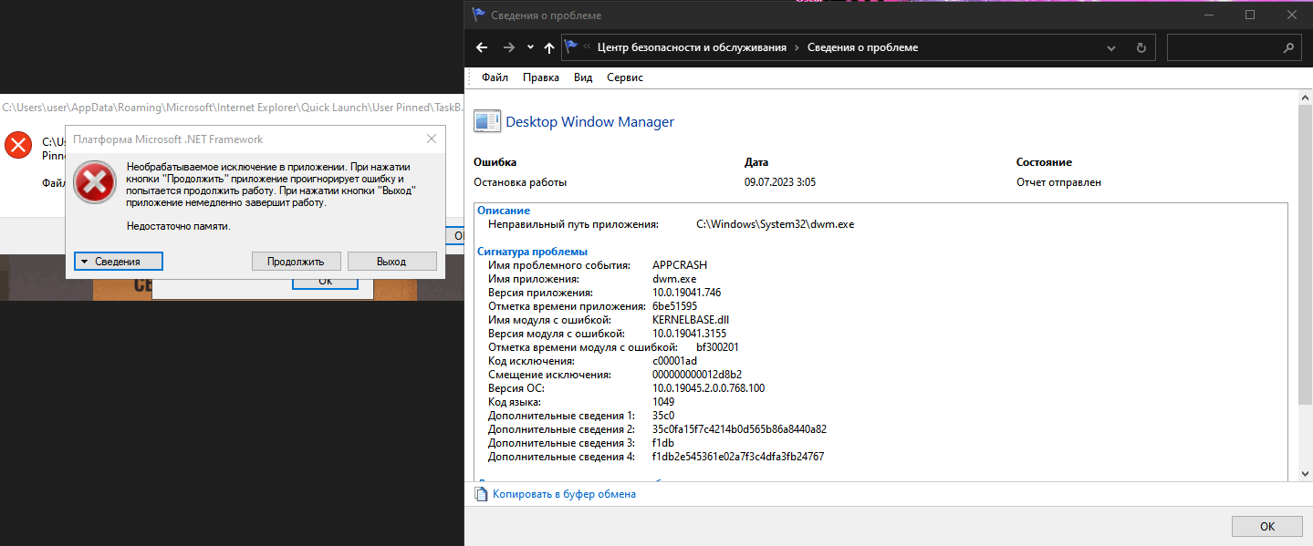Go forward using the right arrow

click(509, 47)
